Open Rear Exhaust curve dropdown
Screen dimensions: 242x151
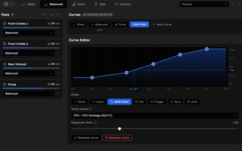[29, 73]
